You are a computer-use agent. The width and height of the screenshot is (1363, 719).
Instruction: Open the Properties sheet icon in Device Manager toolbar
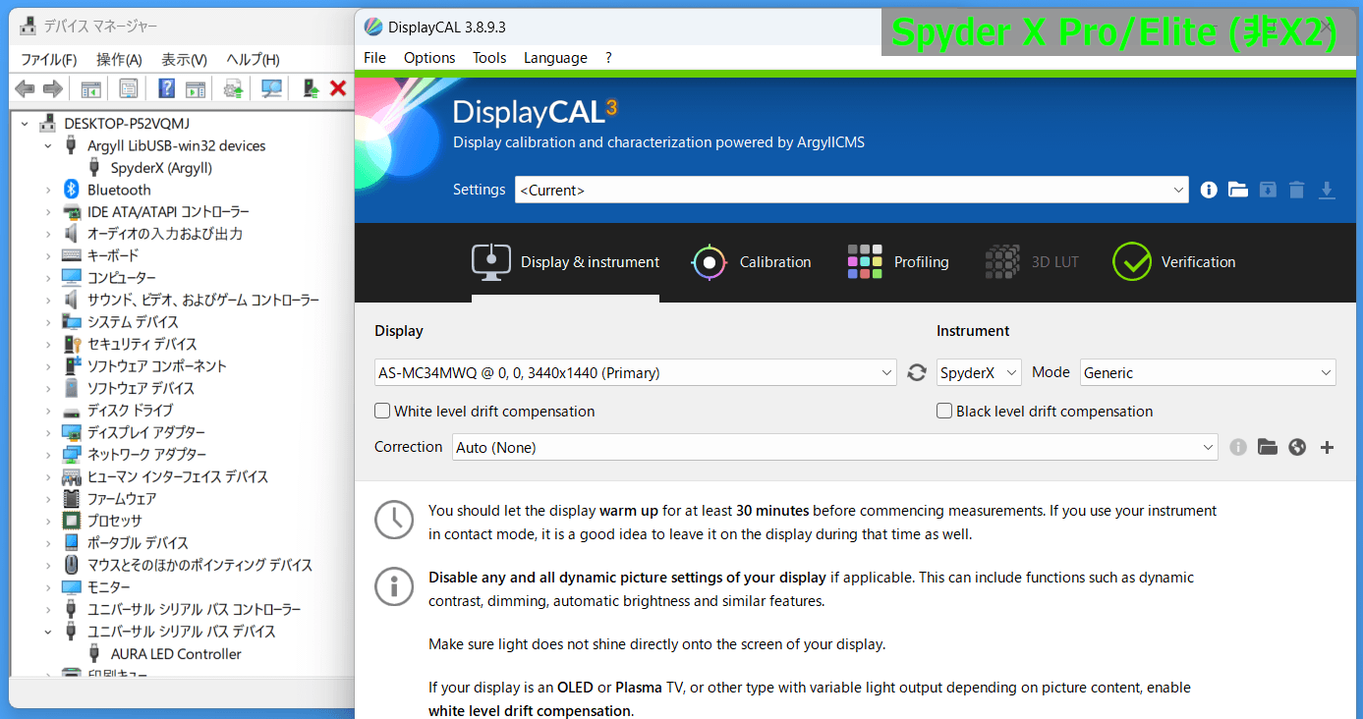click(129, 89)
